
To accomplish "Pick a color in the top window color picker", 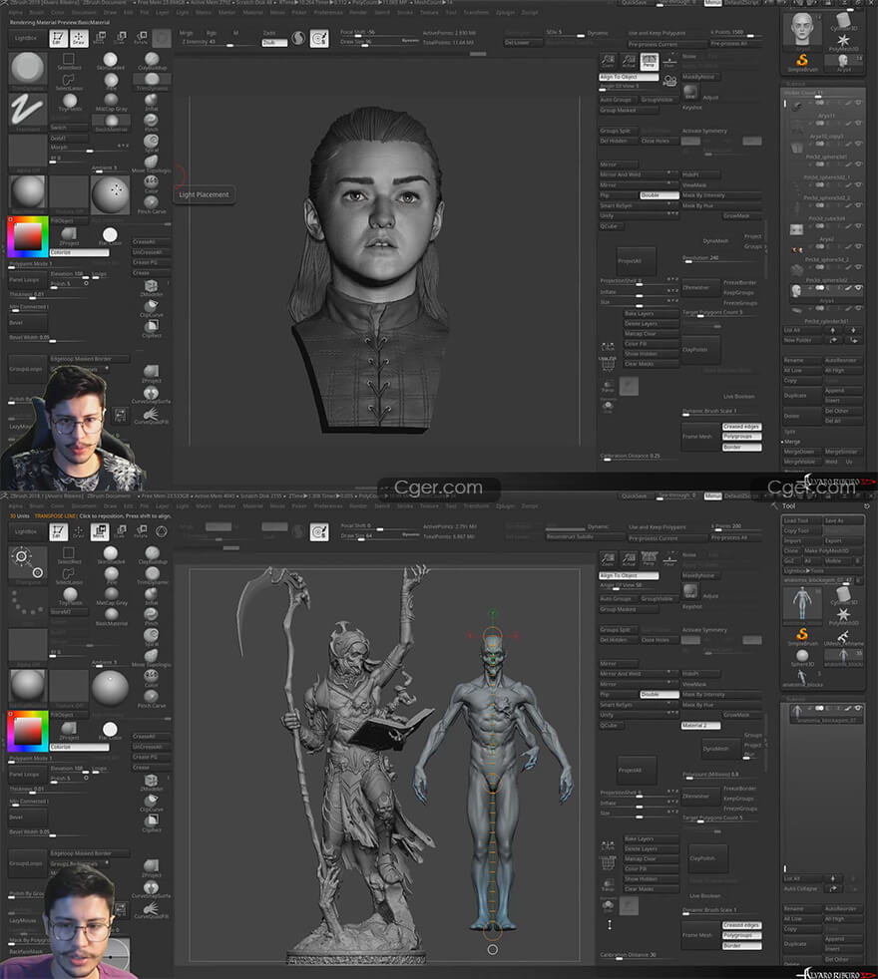I will [28, 236].
